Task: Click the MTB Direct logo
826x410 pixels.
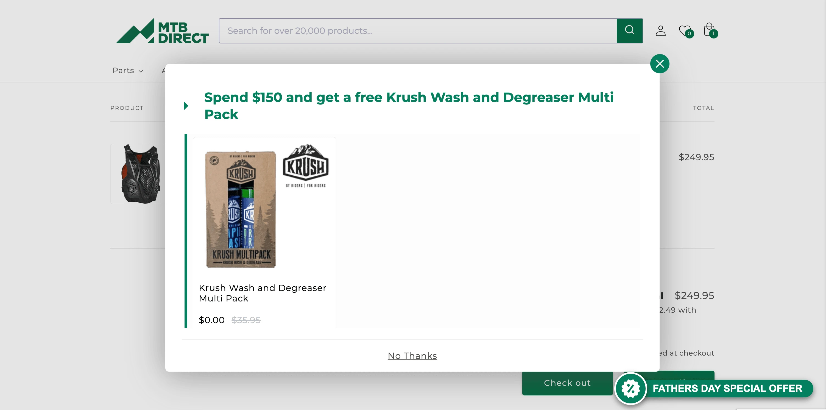Action: tap(163, 31)
